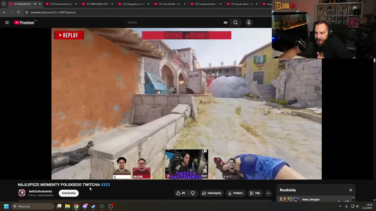Like the video with thumbs up
Screen dimensions: 376x211
pyautogui.click(x=180, y=193)
